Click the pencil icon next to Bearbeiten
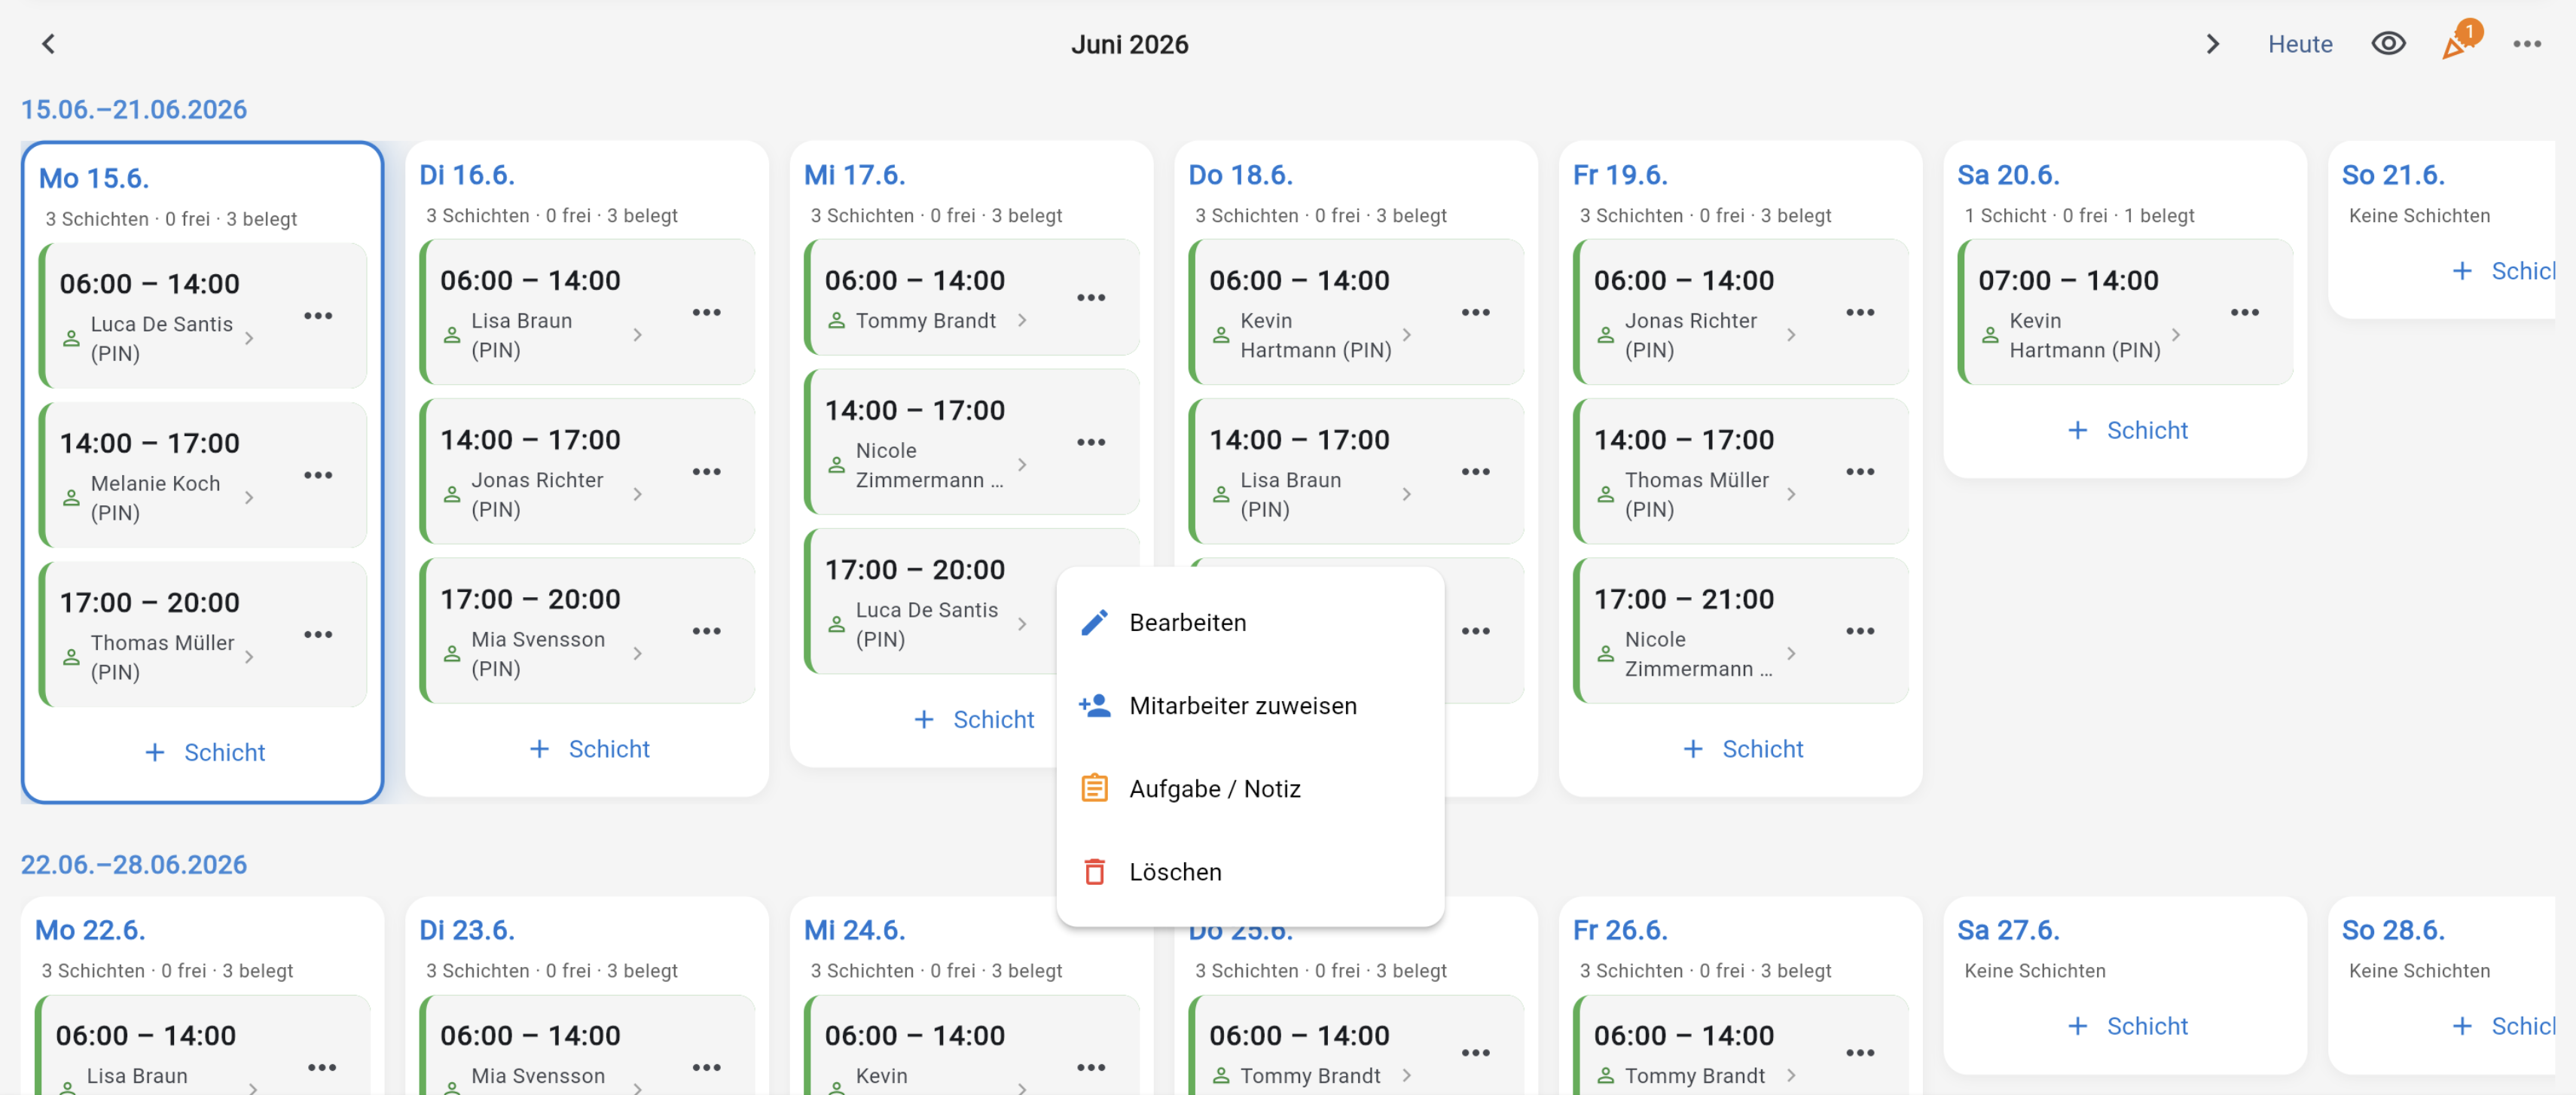The image size is (2576, 1095). [x=1094, y=622]
